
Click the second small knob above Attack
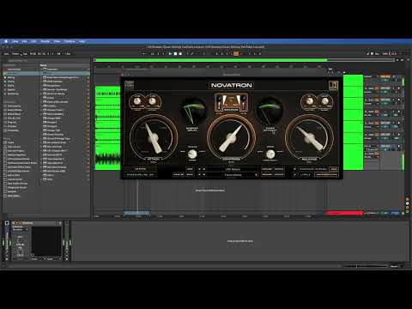pyautogui.click(x=152, y=101)
